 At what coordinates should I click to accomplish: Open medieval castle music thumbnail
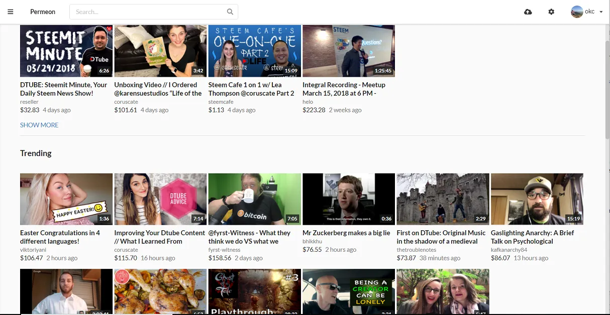(443, 199)
